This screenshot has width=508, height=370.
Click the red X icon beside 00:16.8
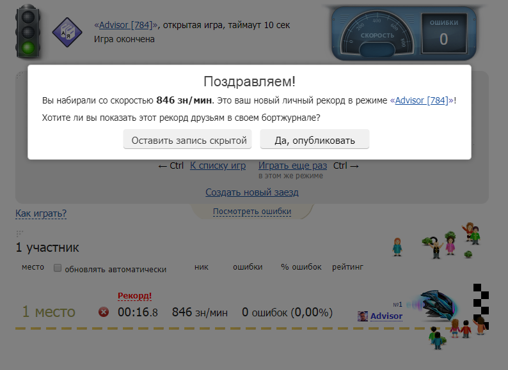pos(104,312)
